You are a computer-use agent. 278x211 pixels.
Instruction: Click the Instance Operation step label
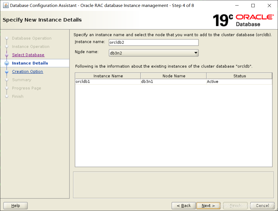(x=31, y=47)
